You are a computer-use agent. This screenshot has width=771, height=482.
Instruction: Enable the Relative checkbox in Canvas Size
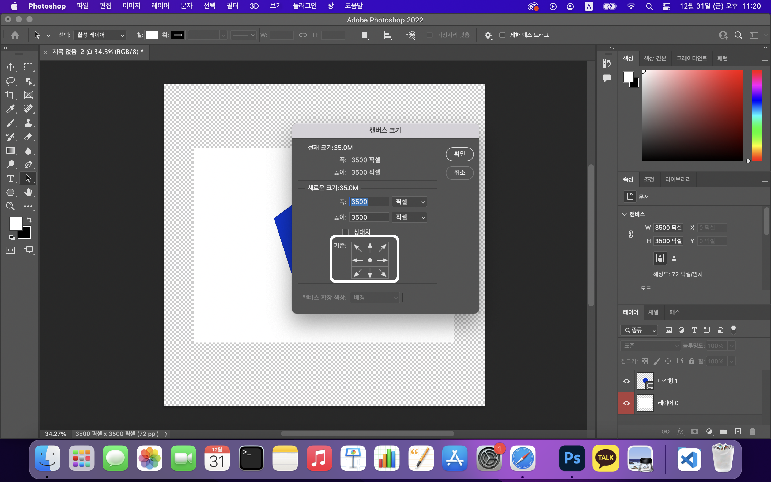345,232
